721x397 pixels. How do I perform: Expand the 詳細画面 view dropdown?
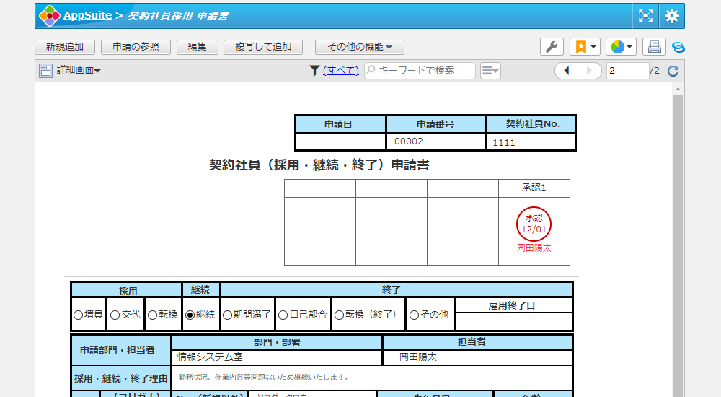pos(71,71)
